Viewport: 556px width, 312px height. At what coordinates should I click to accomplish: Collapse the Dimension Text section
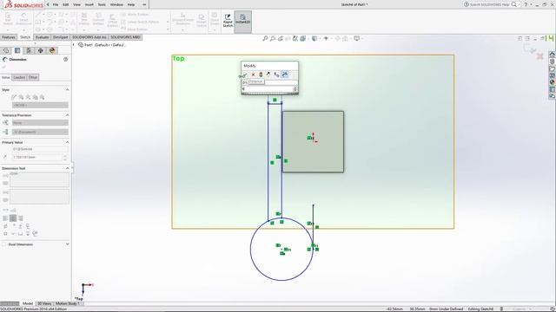pyautogui.click(x=68, y=168)
